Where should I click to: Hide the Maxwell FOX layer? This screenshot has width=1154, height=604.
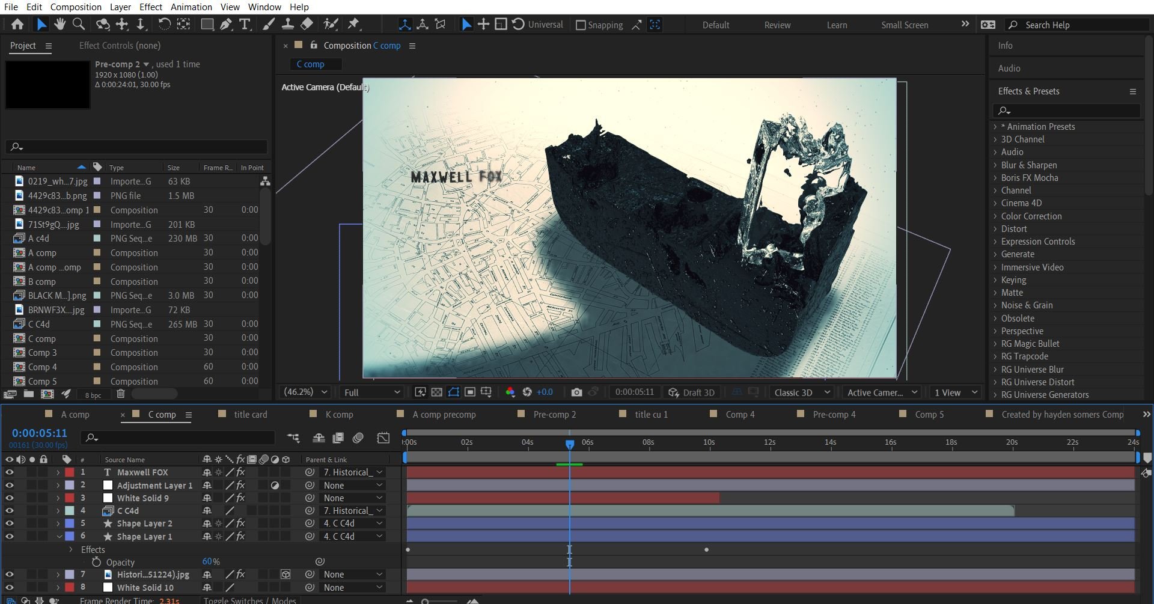(x=9, y=472)
